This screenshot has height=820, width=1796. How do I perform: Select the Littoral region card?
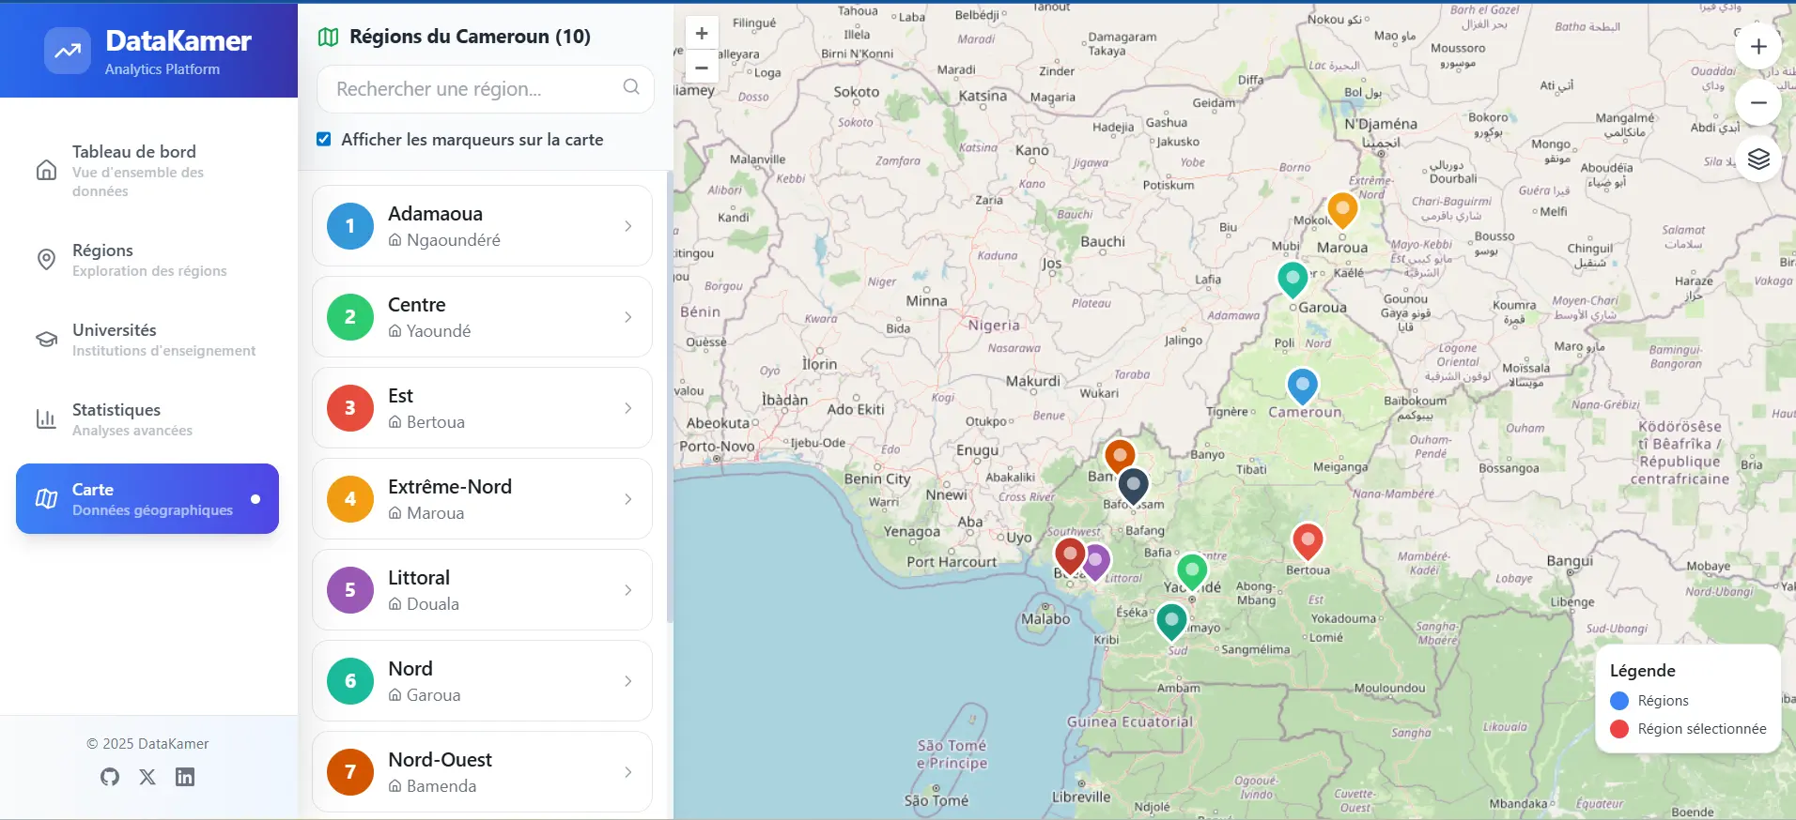pyautogui.click(x=482, y=590)
